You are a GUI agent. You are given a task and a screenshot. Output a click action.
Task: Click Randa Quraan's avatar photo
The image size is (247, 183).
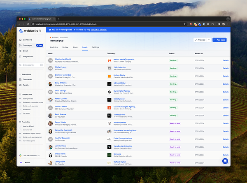(x=50, y=100)
